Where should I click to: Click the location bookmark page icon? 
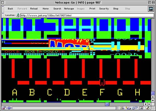[x=18, y=15]
